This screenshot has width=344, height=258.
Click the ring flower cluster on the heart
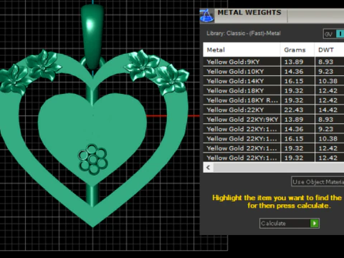[x=92, y=159]
